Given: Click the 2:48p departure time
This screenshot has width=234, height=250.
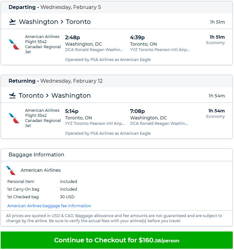Looking at the screenshot, I should point(73,37).
